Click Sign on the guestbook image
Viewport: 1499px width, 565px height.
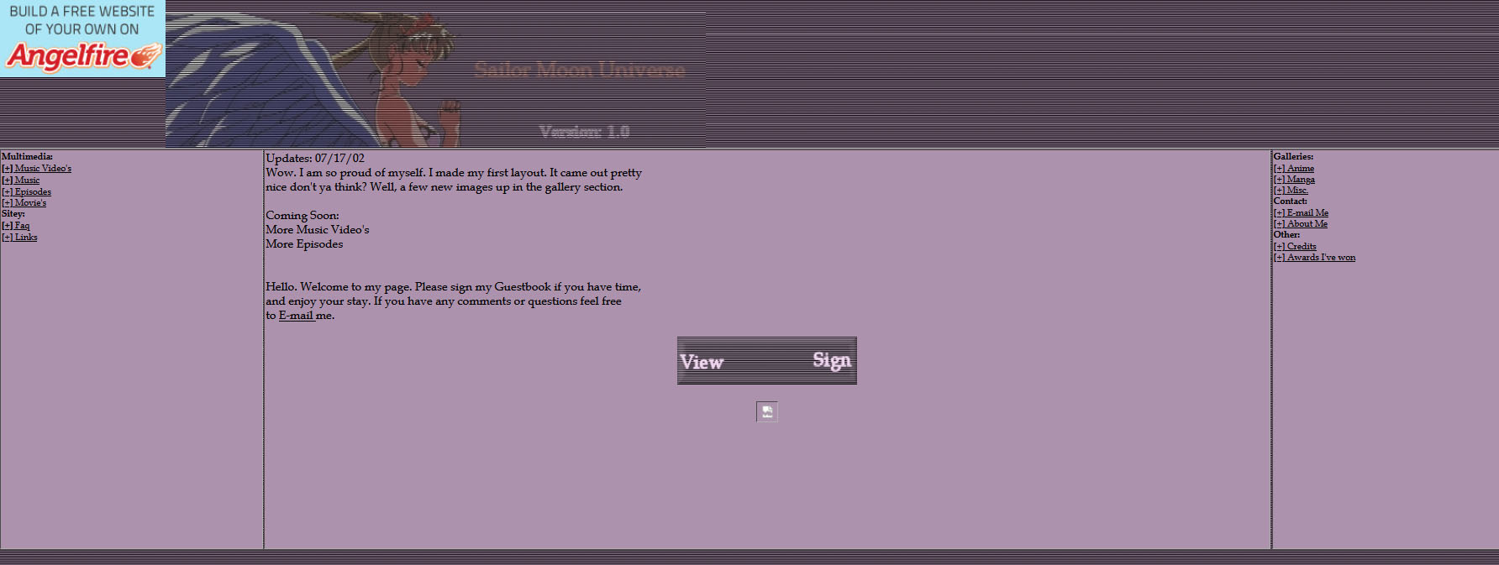pos(832,360)
